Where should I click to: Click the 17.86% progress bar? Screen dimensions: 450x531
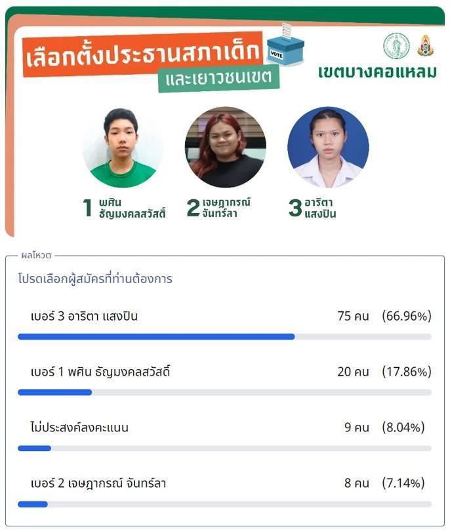(x=224, y=393)
